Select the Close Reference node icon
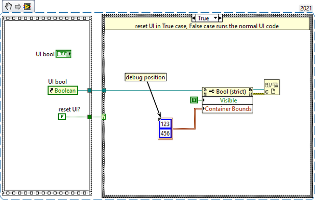This screenshot has height=200, width=315. 272,87
